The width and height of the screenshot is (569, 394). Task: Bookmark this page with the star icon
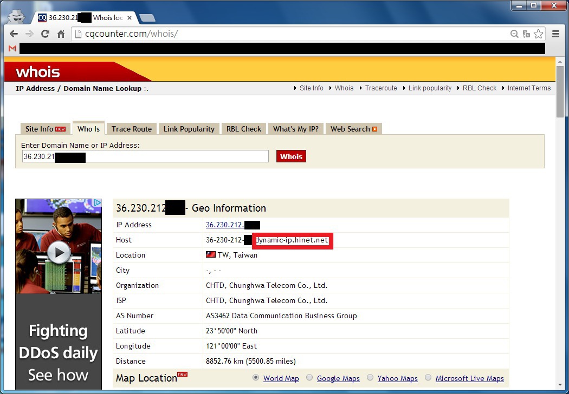point(539,34)
